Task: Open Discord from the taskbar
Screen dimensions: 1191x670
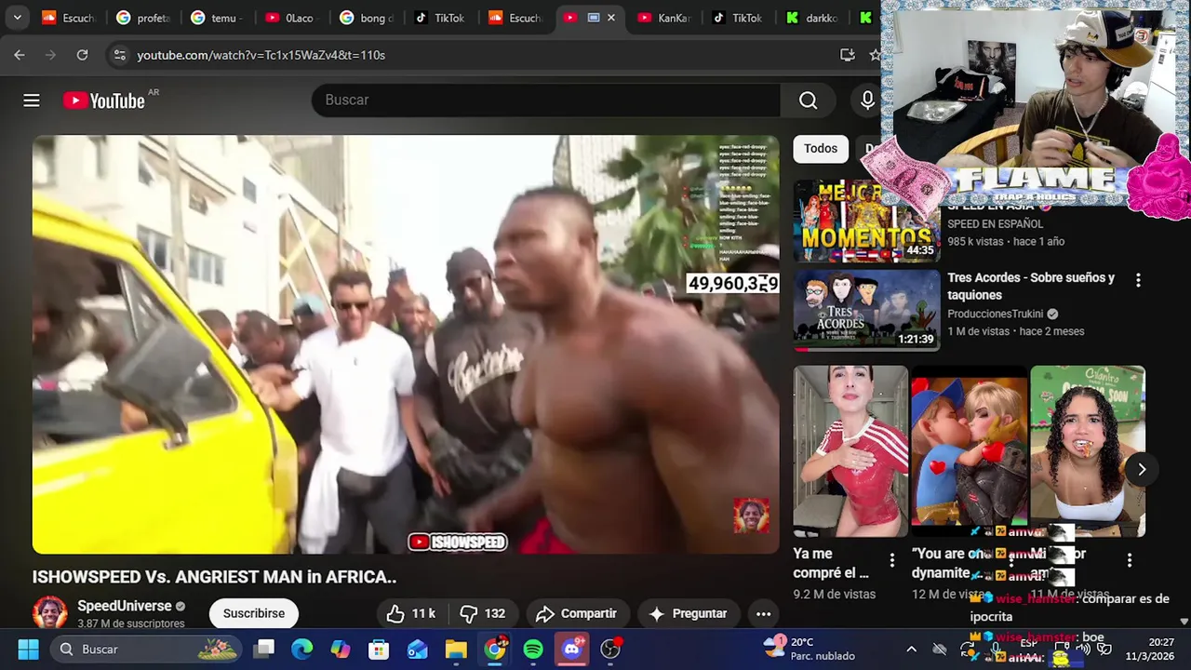Action: [571, 649]
